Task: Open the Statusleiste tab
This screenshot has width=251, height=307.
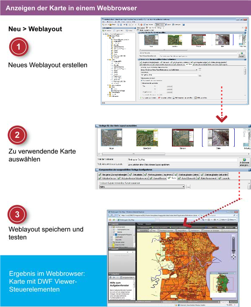Action: point(136,175)
